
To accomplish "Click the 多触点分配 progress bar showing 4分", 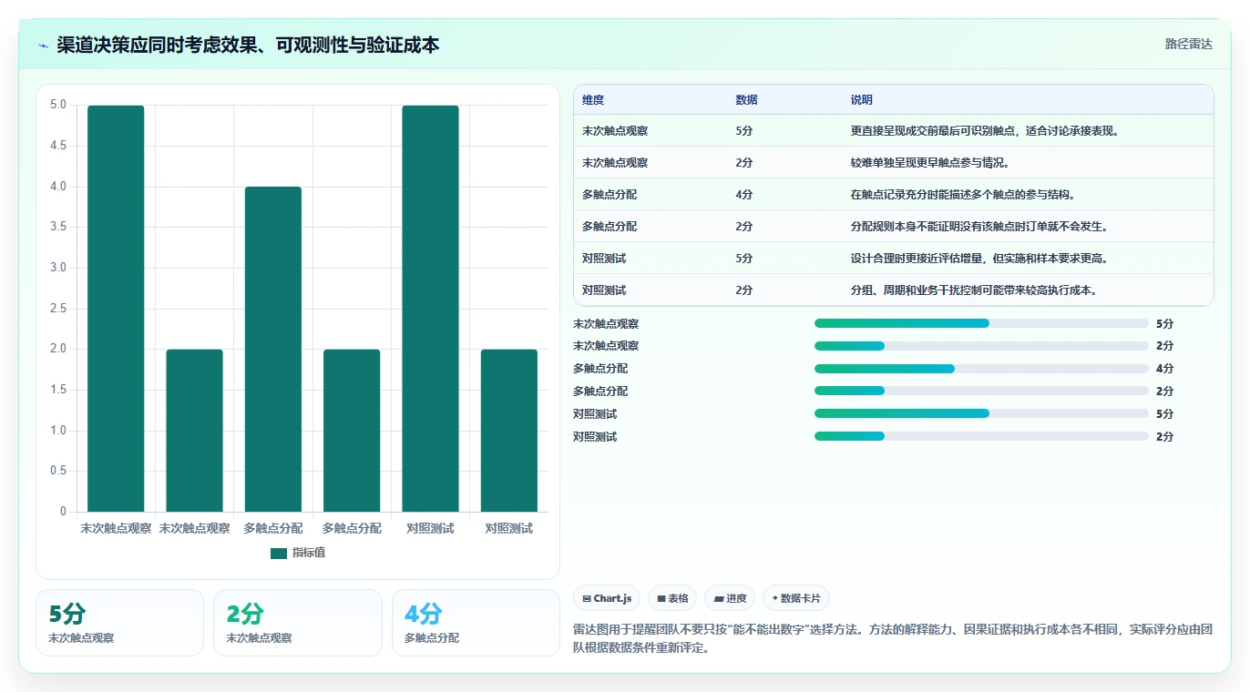I will tap(981, 369).
